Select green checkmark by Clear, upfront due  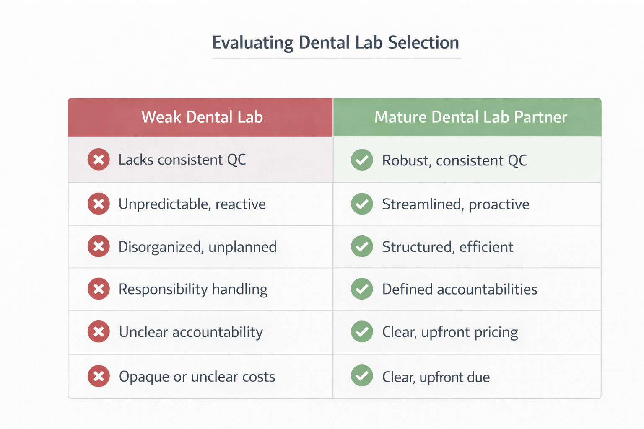[x=362, y=376]
